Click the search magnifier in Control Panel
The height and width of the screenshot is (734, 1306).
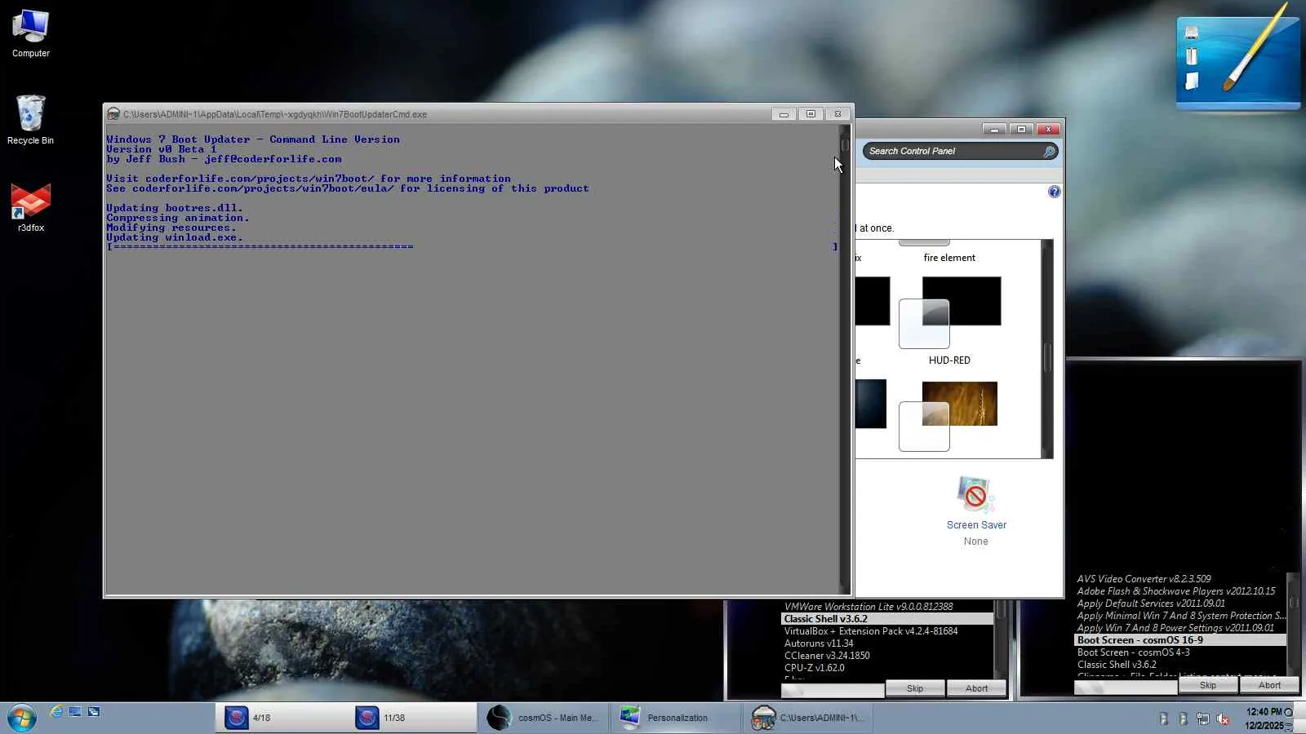tap(1049, 151)
